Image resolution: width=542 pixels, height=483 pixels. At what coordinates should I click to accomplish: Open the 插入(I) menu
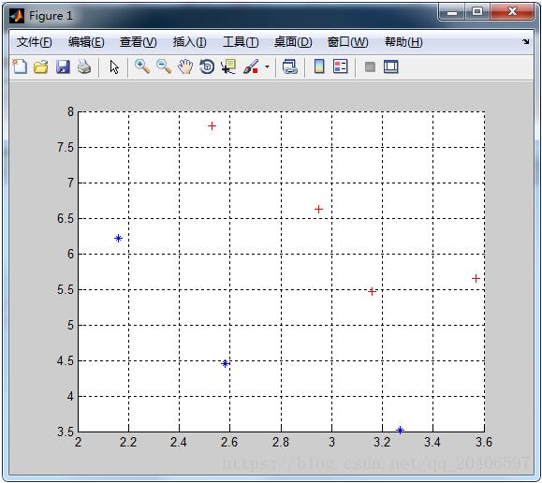tap(189, 42)
